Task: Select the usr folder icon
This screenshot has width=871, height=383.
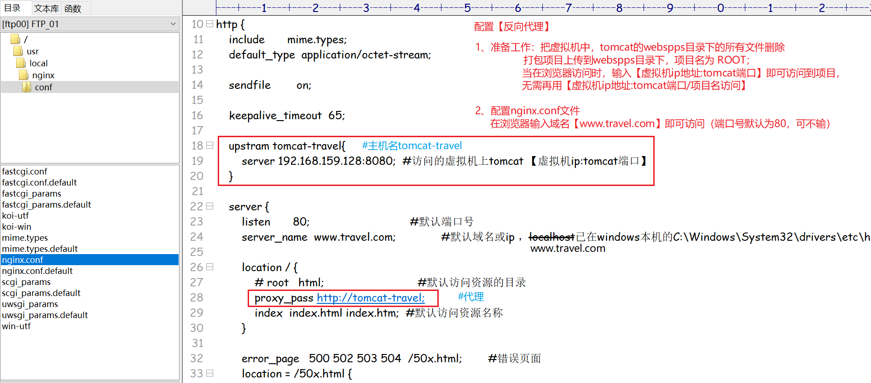Action: point(17,51)
